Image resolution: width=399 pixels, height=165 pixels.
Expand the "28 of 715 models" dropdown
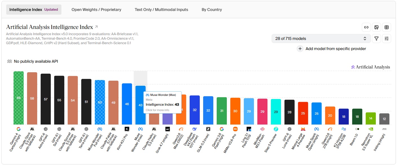(321, 39)
